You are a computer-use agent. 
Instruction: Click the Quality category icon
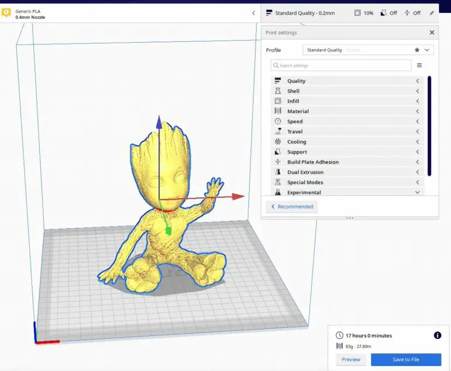(277, 81)
